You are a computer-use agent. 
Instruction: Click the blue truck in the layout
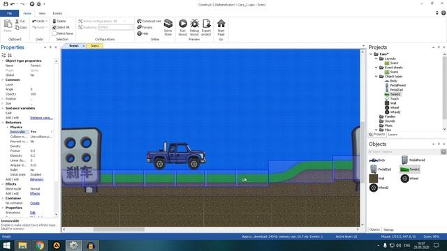click(177, 155)
